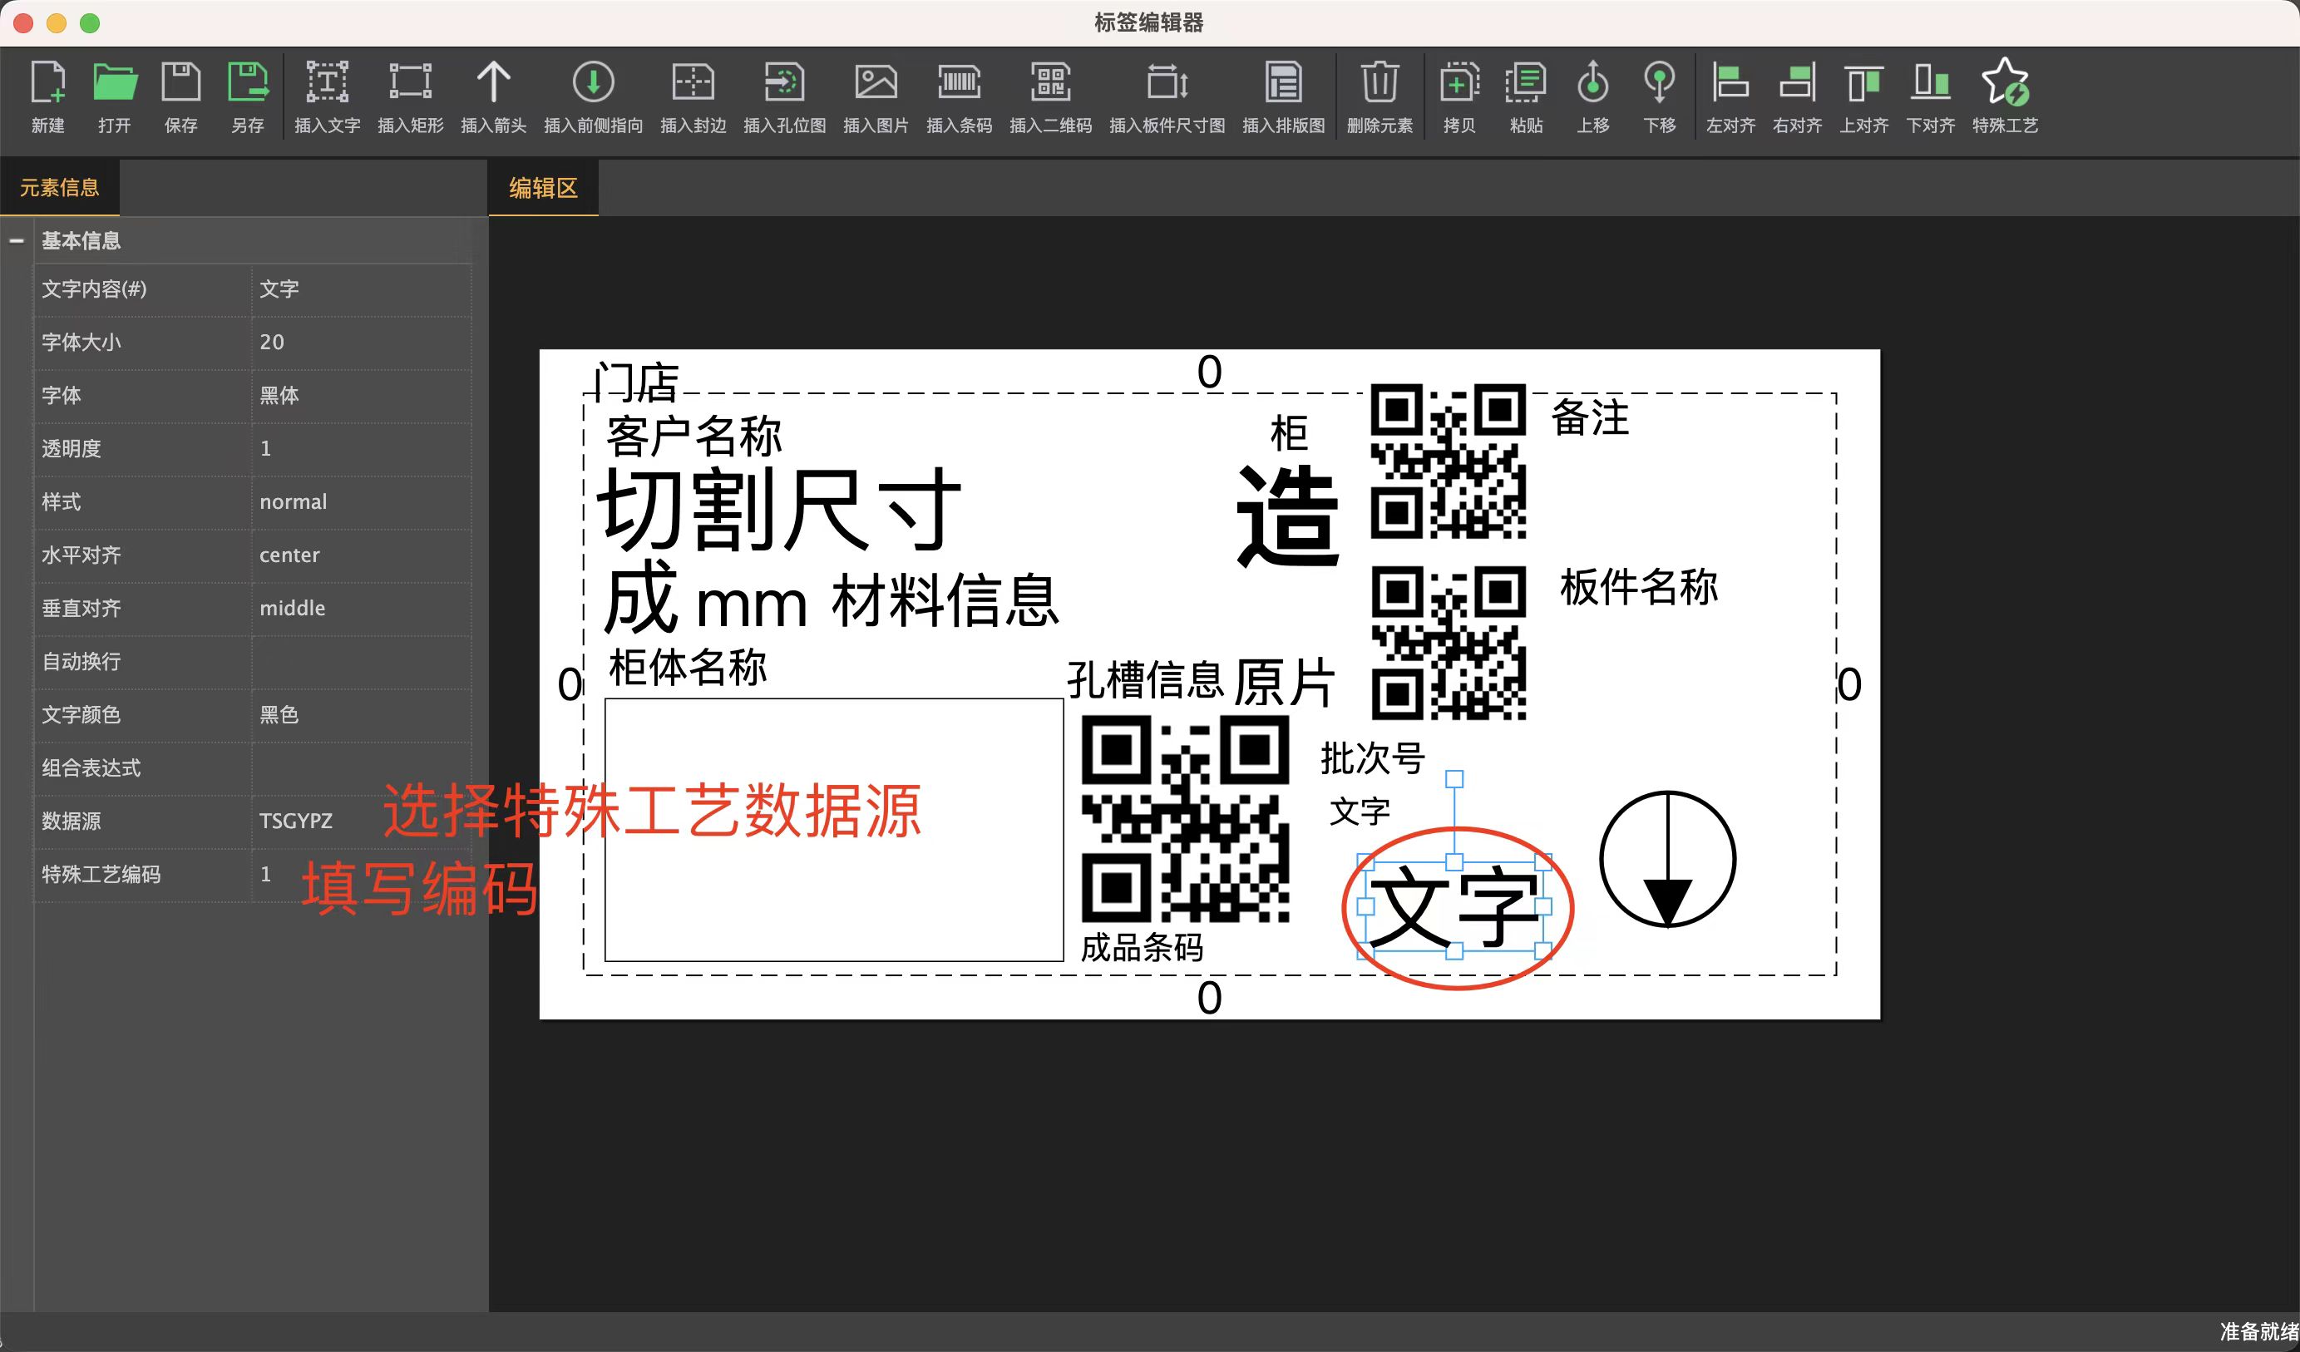Select the mm unit text element
The height and width of the screenshot is (1352, 2300).
point(751,605)
